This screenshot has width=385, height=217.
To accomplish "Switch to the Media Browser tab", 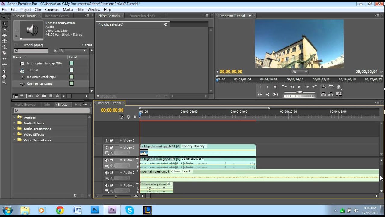I will [x=25, y=105].
